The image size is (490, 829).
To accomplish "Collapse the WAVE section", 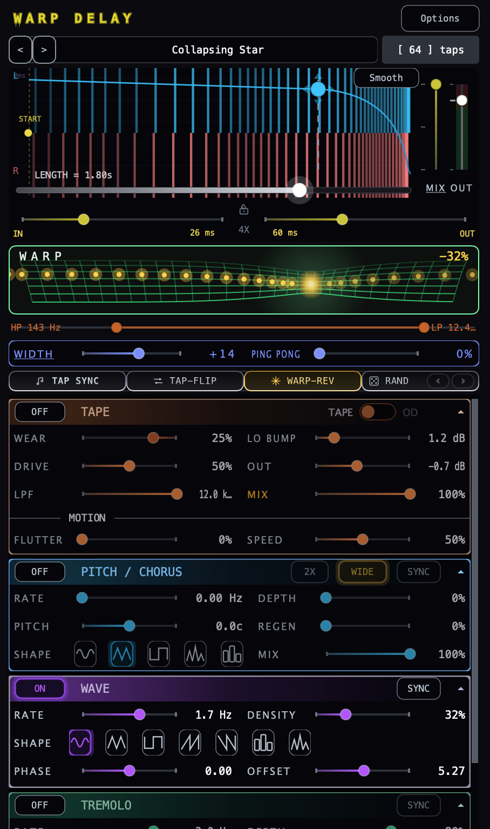I will tap(461, 688).
